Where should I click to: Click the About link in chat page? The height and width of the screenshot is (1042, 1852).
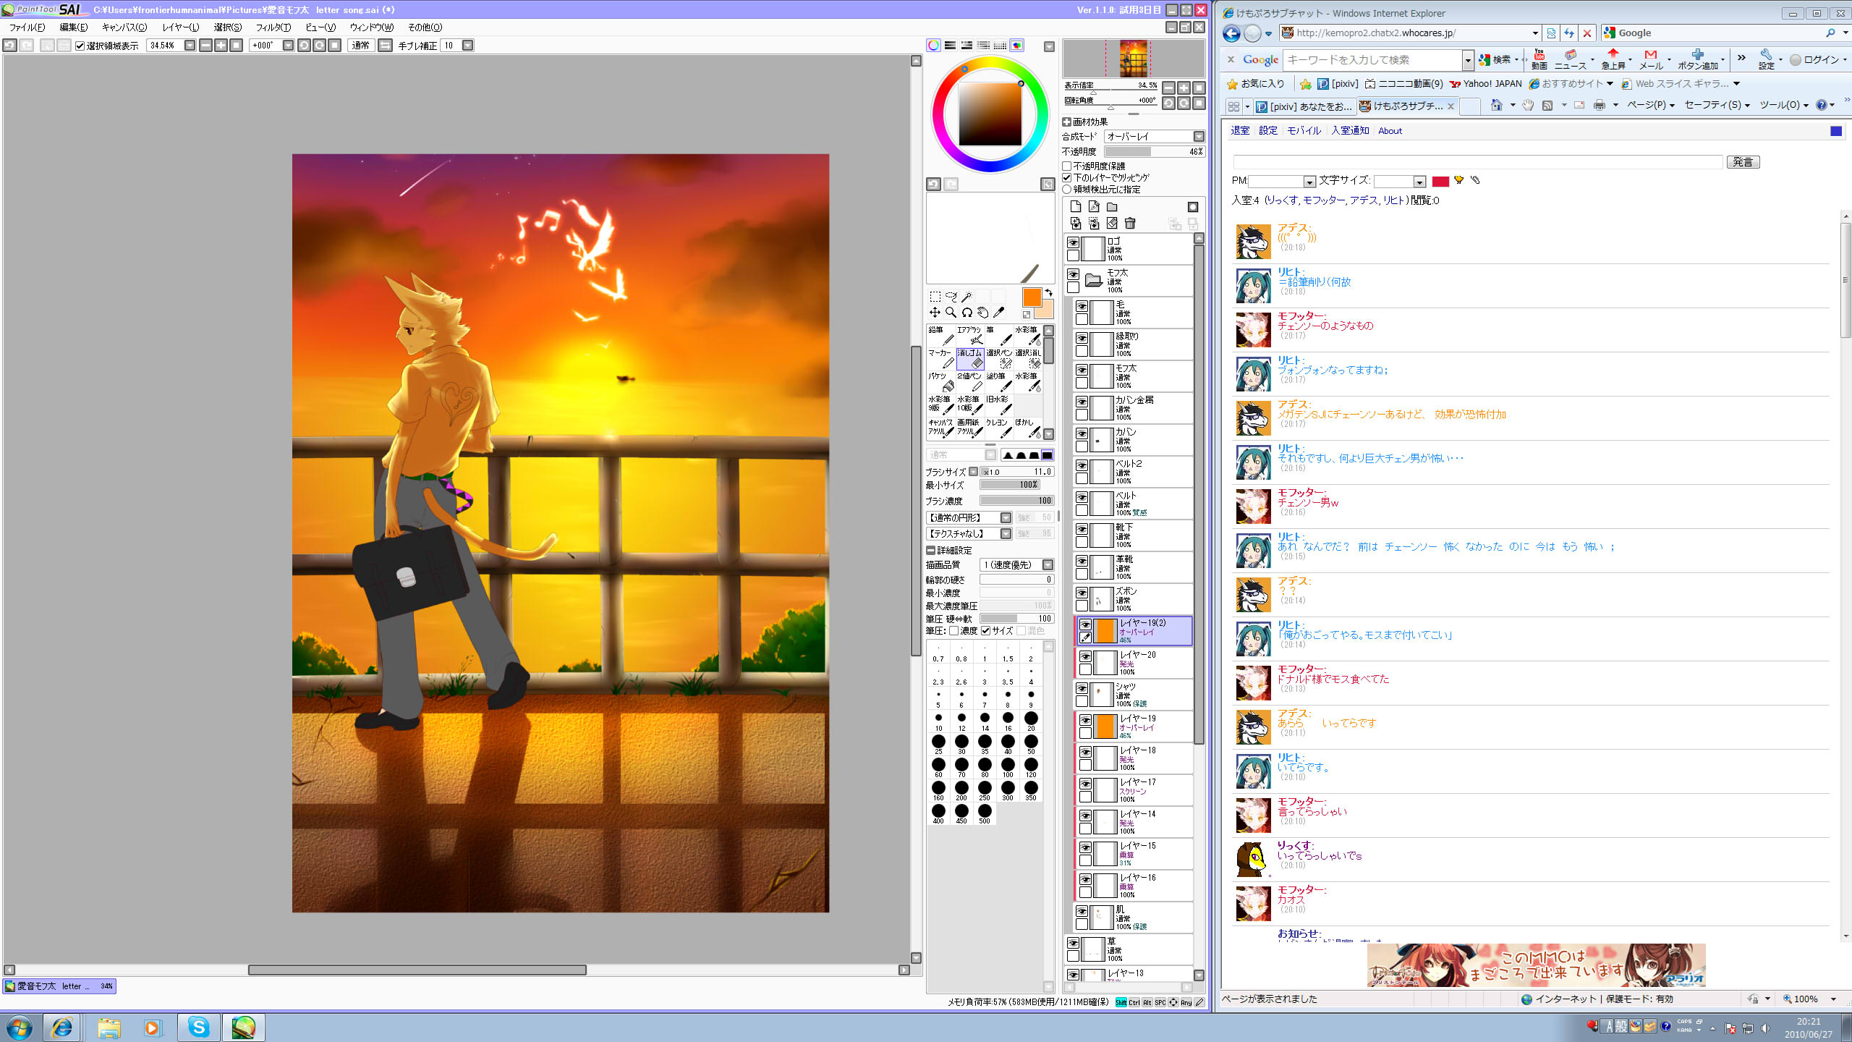(1390, 131)
